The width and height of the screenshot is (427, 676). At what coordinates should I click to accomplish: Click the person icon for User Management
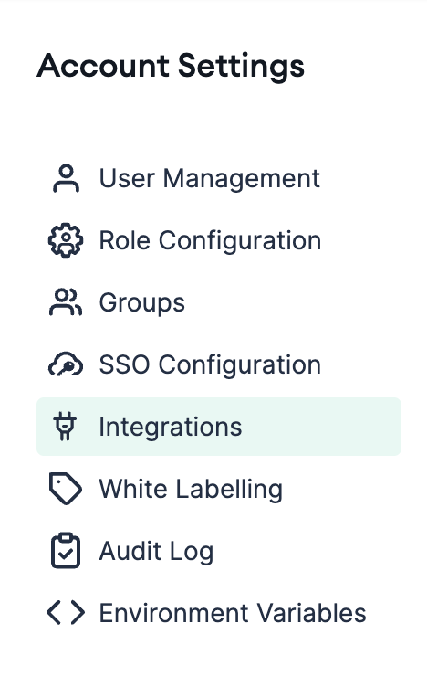[x=66, y=178]
